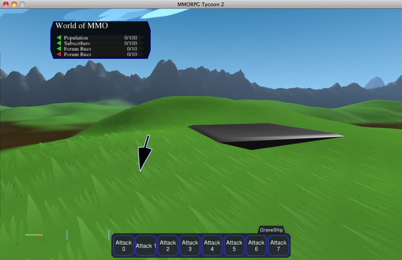Click the Attack 5 action button

pyautogui.click(x=234, y=245)
